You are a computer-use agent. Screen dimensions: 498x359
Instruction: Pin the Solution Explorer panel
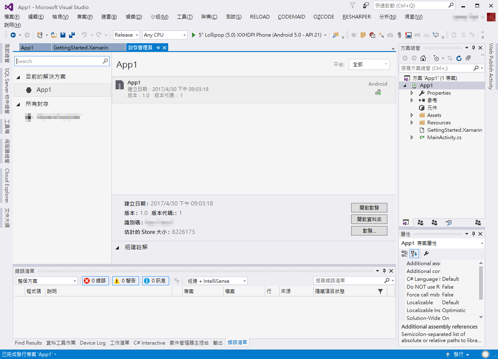[x=473, y=48]
